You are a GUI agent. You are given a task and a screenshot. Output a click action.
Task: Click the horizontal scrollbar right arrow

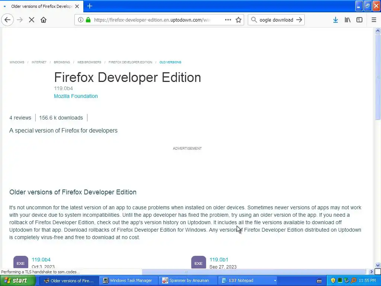(x=371, y=271)
